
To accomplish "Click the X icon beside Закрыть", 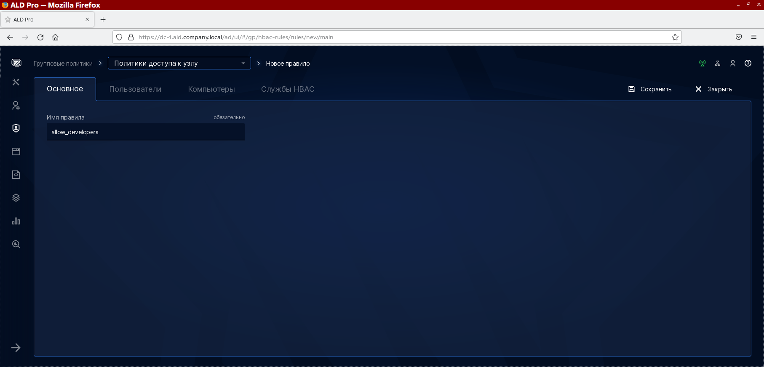I will (x=698, y=89).
